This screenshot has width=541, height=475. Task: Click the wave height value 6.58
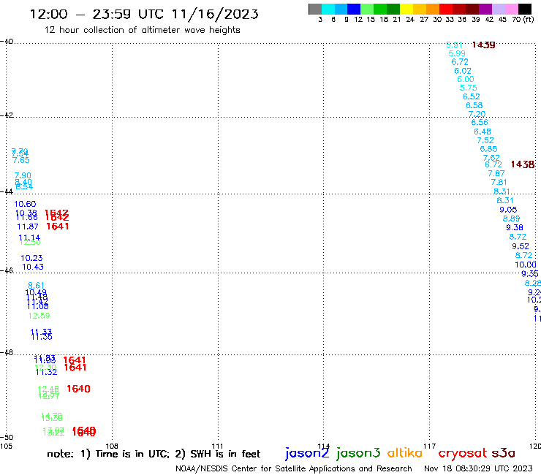[474, 105]
